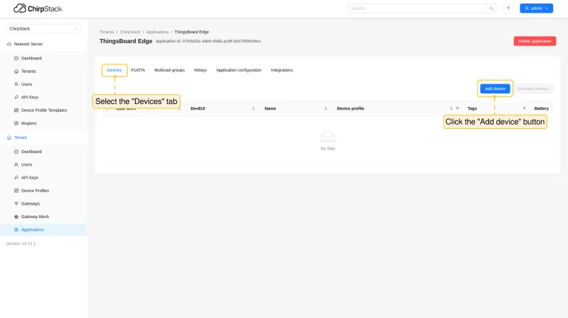Open Regions in the sidebar
The width and height of the screenshot is (568, 318).
pyautogui.click(x=28, y=123)
